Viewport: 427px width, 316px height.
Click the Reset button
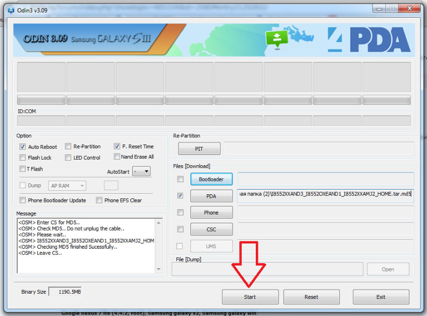(x=311, y=297)
